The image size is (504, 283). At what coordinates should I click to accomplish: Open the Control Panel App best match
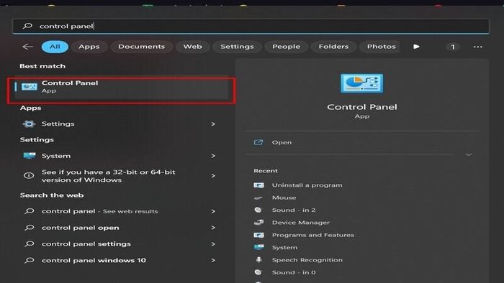pos(122,87)
